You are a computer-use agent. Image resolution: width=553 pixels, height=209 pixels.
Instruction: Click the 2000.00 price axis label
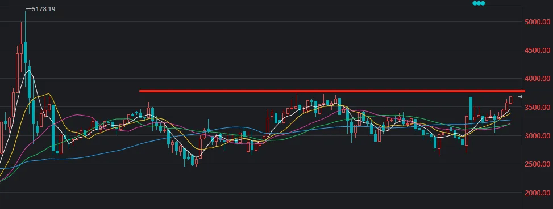pyautogui.click(x=538, y=193)
